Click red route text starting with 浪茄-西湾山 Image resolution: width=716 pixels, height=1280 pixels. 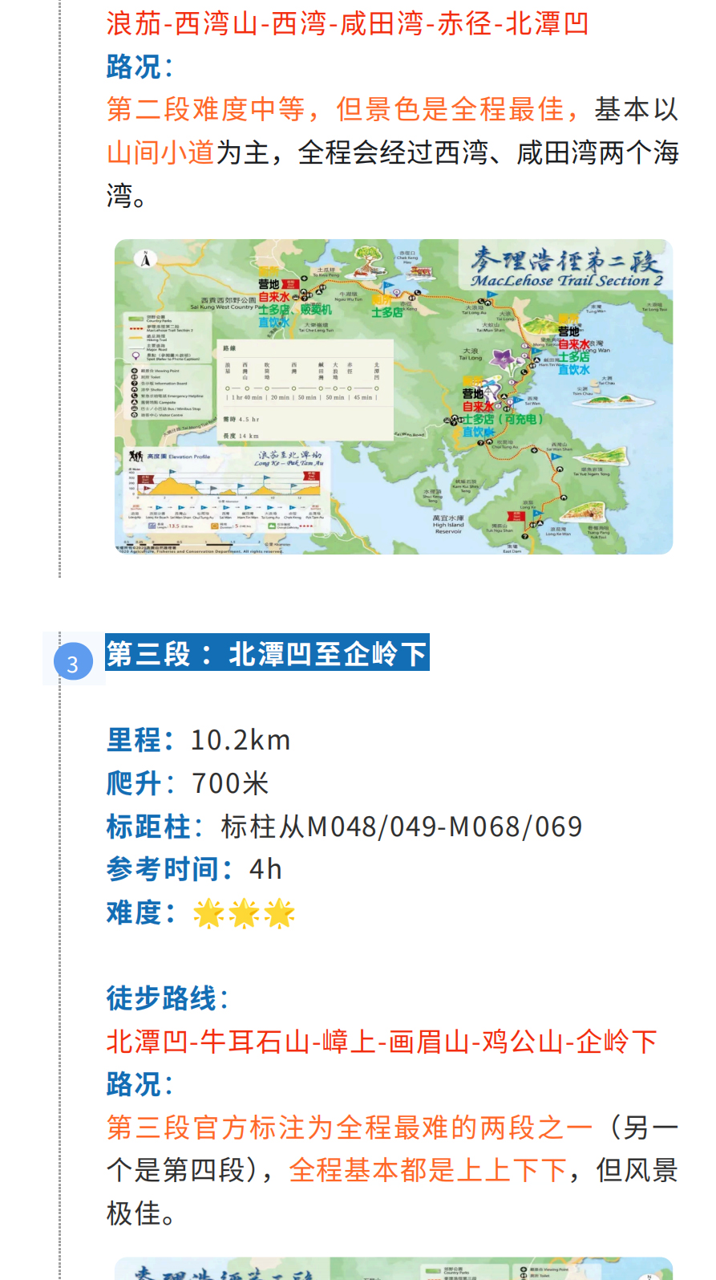pyautogui.click(x=347, y=23)
